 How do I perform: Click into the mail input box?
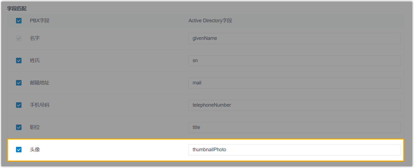[294, 83]
